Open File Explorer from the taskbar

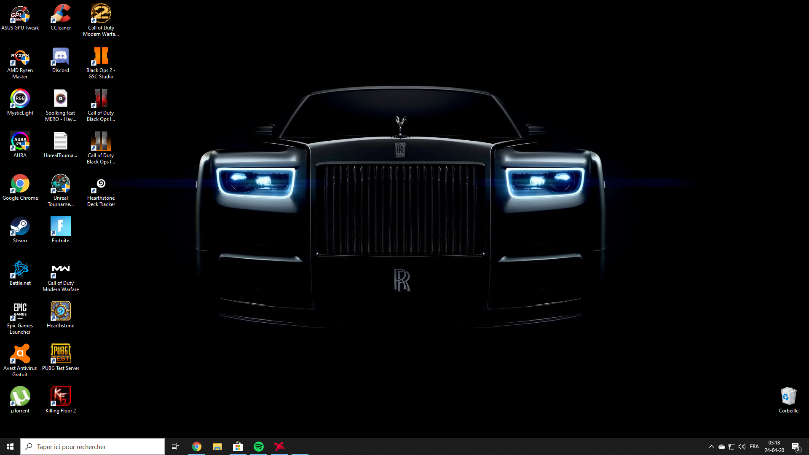(x=217, y=447)
